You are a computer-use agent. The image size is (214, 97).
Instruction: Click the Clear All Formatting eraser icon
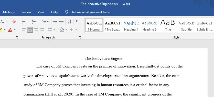click(x=14, y=22)
